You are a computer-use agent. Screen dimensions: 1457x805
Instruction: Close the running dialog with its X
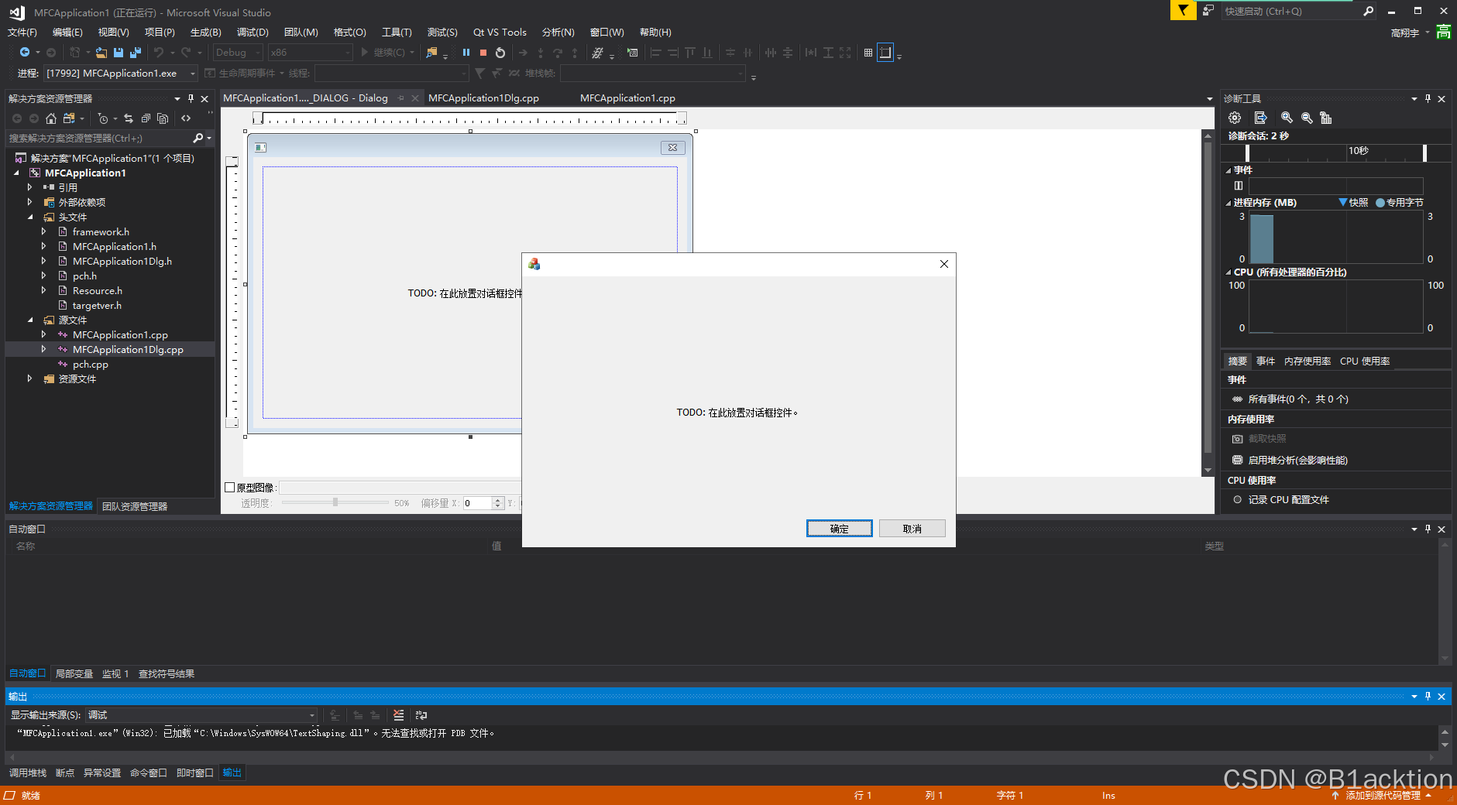point(944,264)
